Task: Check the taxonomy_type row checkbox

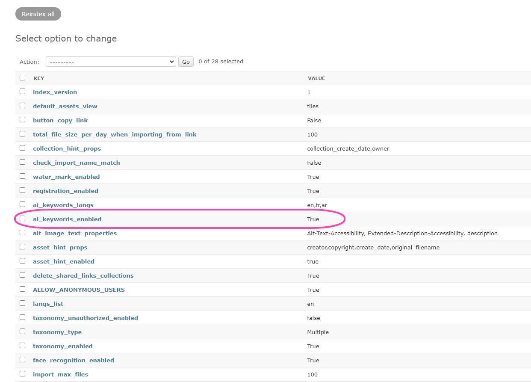Action: click(x=22, y=332)
